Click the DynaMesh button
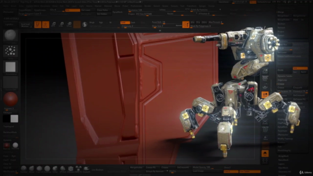 point(117,12)
